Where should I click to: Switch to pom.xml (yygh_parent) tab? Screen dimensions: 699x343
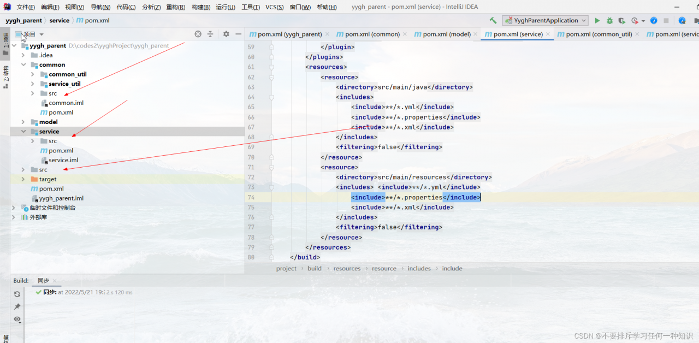(x=289, y=34)
